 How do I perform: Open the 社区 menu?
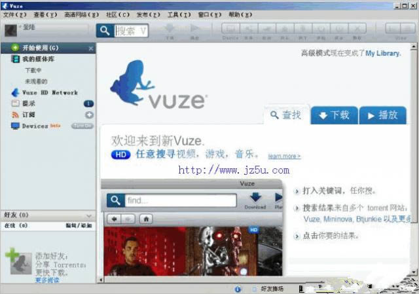118,14
